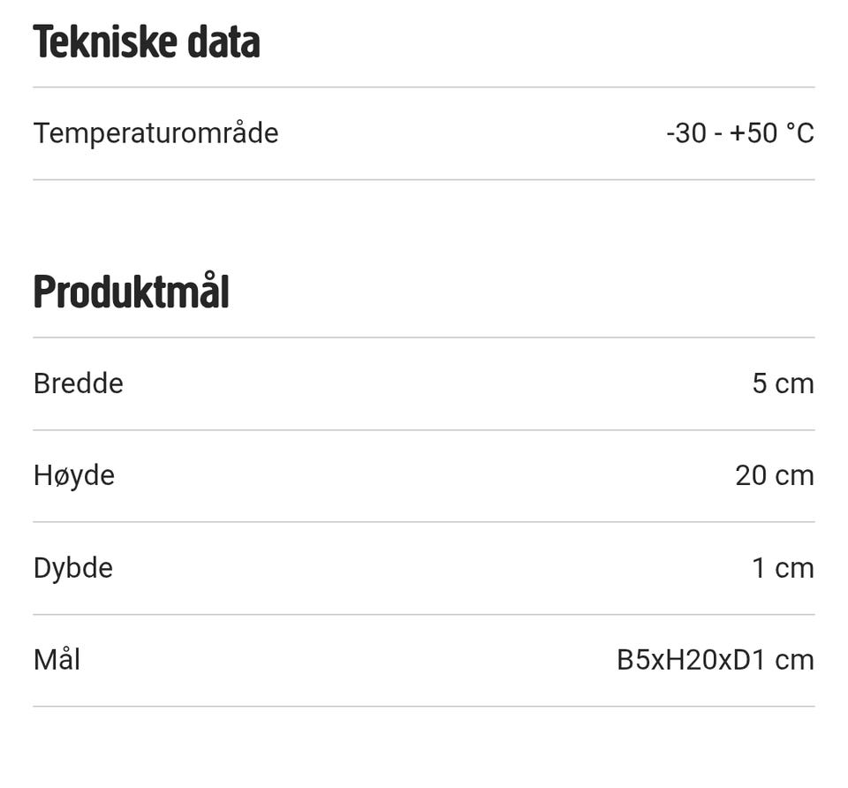Screen dimensions: 848x788
Task: Click the Bredde label
Action: (78, 383)
